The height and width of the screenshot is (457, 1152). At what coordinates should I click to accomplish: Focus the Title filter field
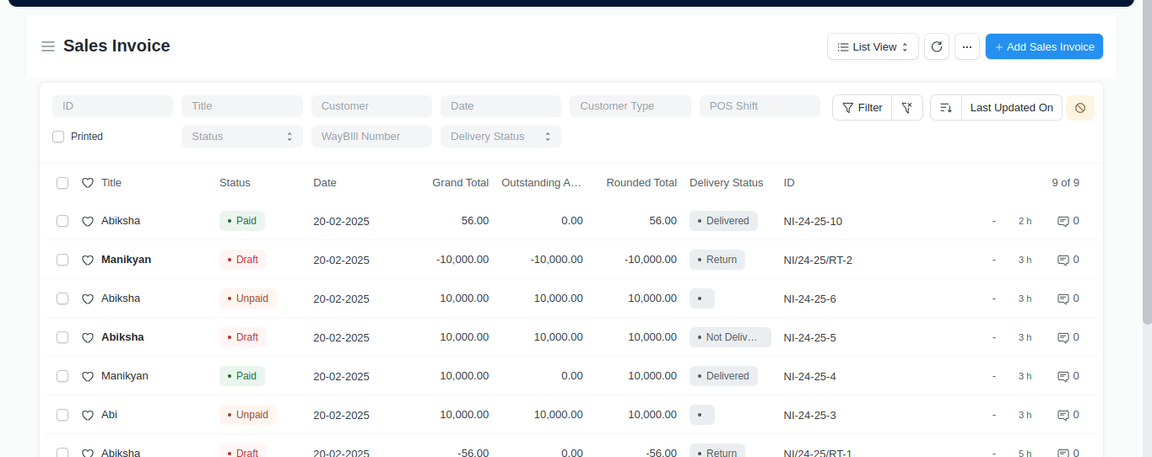tap(242, 106)
